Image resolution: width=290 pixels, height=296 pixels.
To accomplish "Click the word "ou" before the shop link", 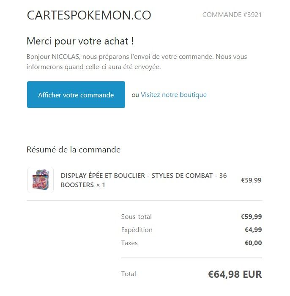I will click(x=135, y=95).
